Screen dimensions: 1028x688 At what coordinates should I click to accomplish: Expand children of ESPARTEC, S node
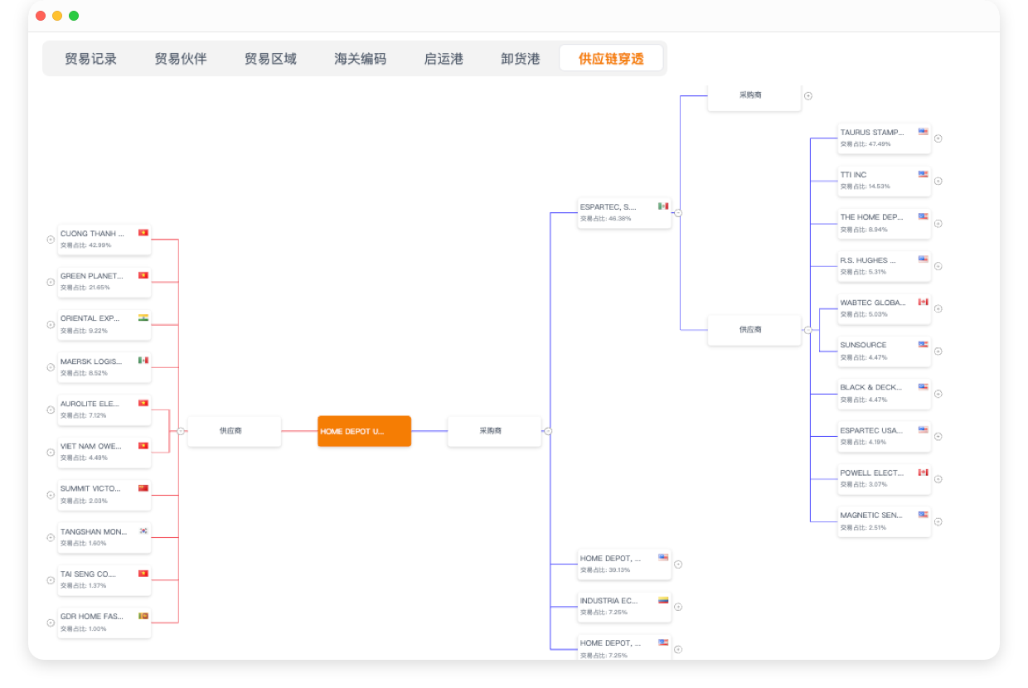(x=677, y=213)
